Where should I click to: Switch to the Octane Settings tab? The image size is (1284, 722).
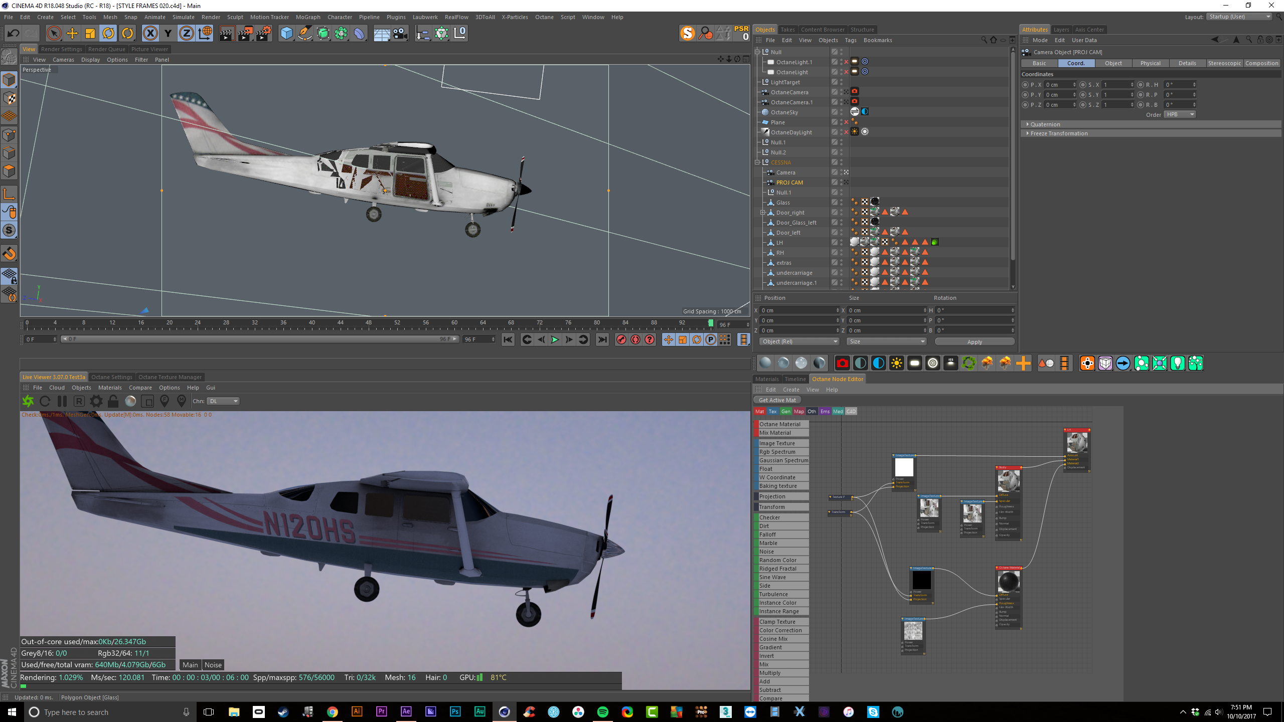tap(111, 377)
